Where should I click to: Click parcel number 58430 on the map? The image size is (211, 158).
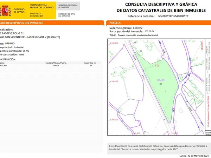point(161,81)
